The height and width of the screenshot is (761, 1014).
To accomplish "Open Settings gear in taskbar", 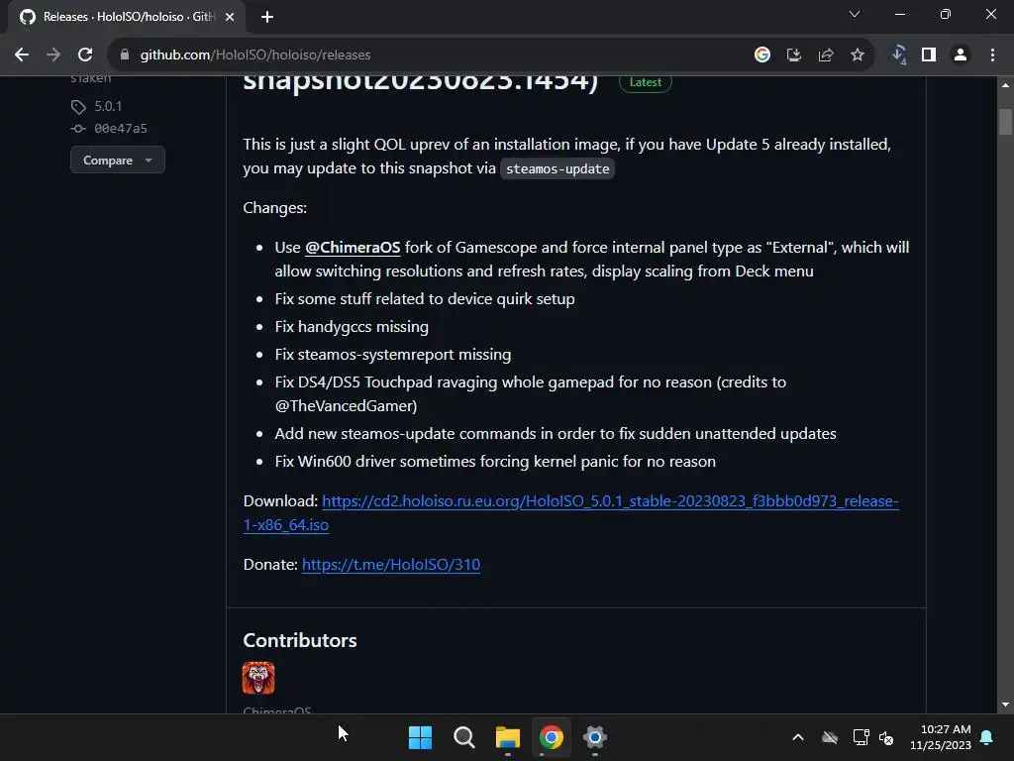I will pos(595,737).
